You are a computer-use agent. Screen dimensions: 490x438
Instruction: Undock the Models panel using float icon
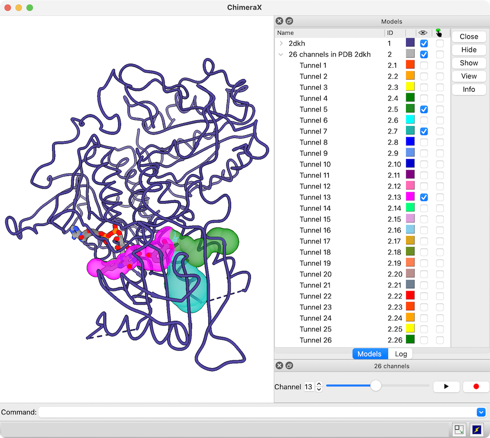pyautogui.click(x=289, y=21)
